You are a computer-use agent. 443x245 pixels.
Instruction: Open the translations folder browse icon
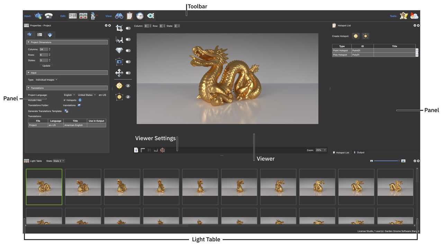coord(79,105)
